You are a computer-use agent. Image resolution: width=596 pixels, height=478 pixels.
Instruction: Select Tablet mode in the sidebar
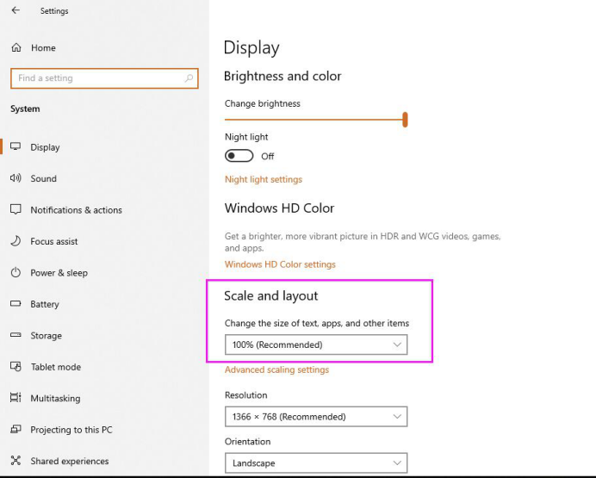55,367
